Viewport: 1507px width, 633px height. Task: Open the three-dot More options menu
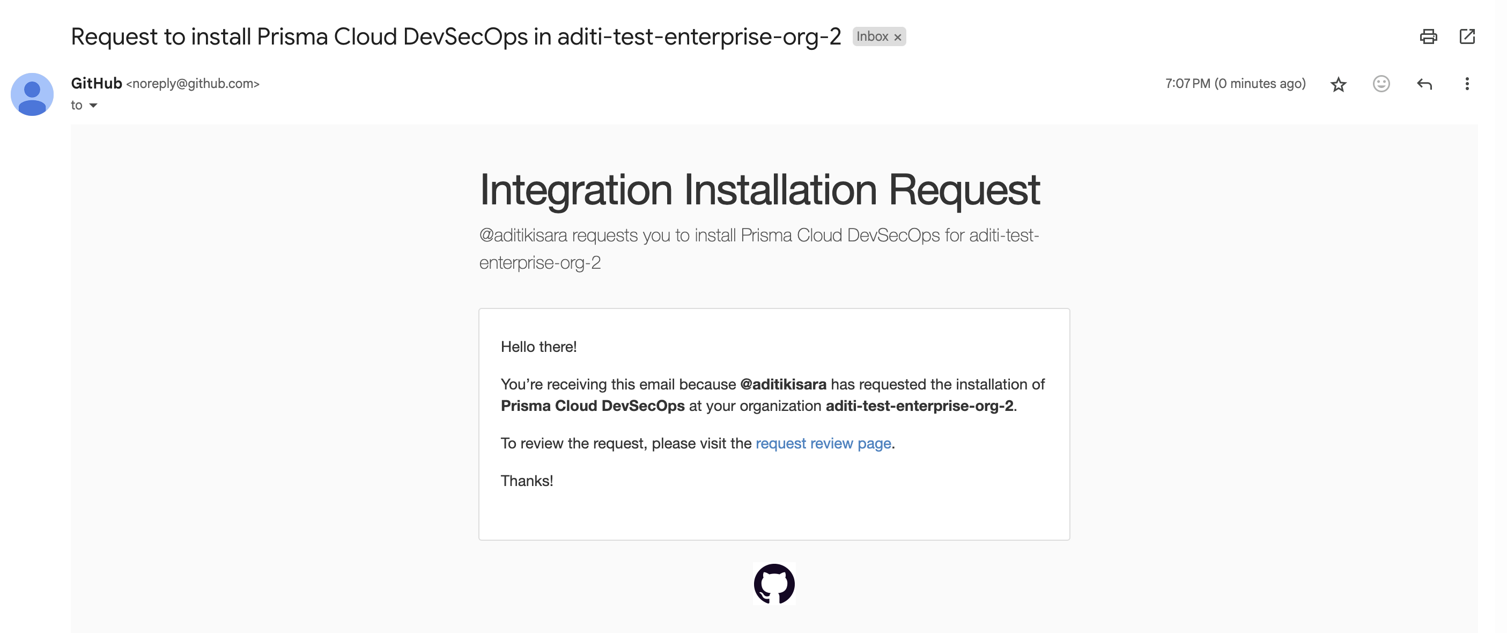pos(1467,84)
